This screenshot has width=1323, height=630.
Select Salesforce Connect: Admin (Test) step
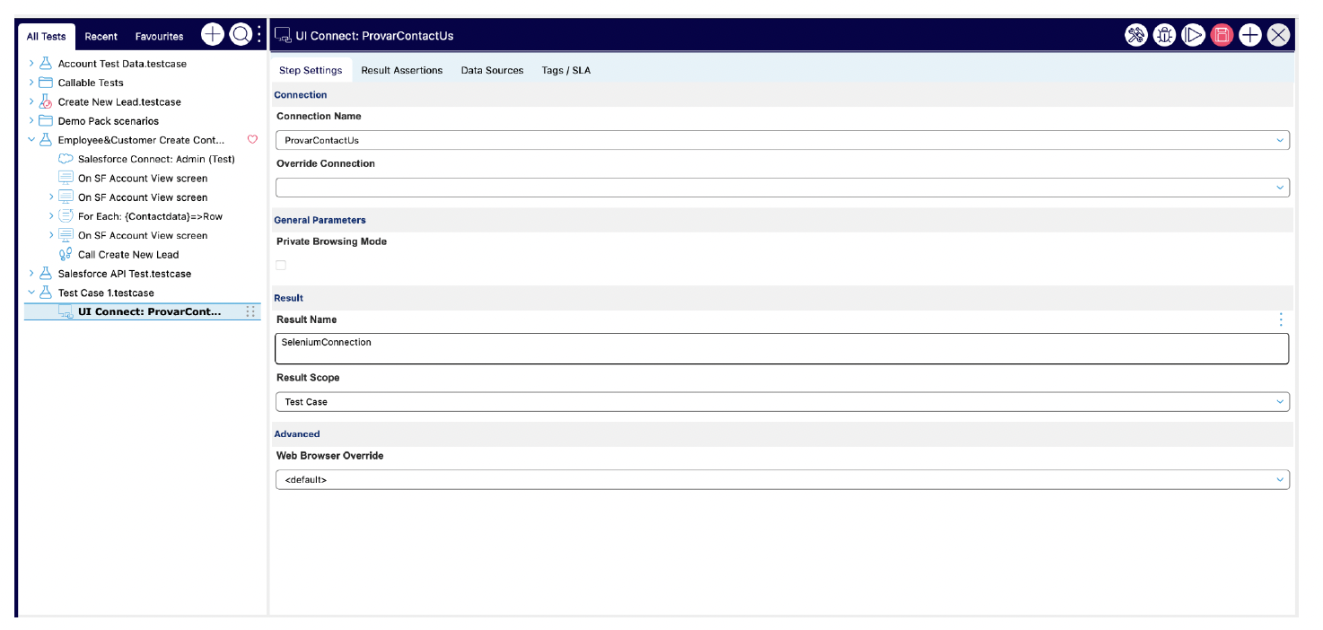[156, 159]
